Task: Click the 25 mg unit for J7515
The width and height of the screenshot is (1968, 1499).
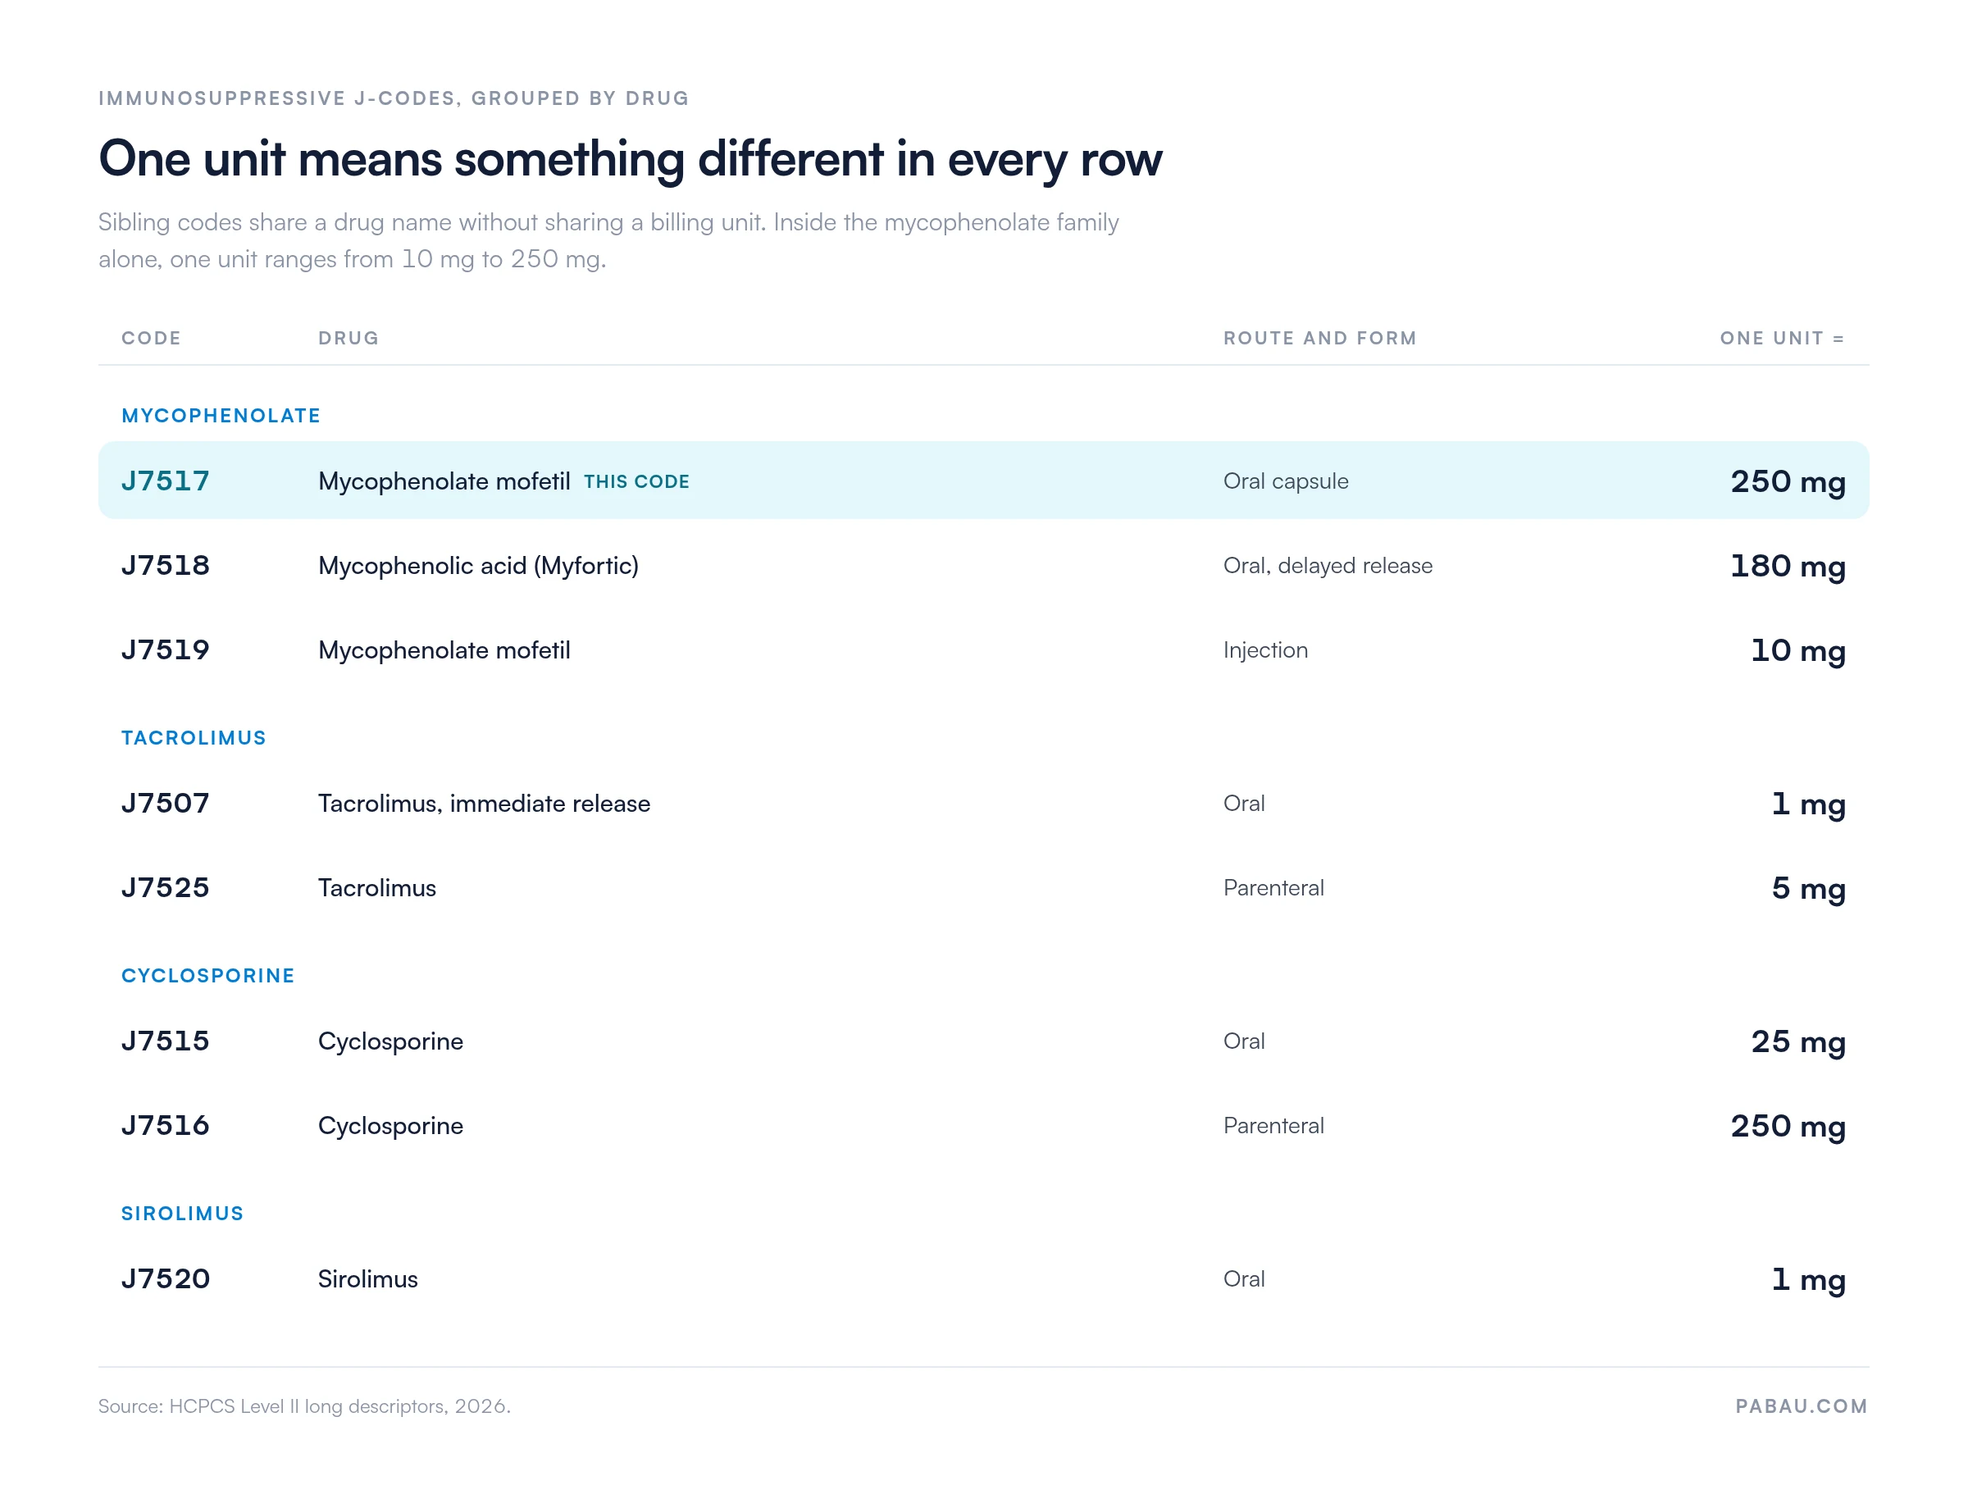Action: coord(1797,1041)
